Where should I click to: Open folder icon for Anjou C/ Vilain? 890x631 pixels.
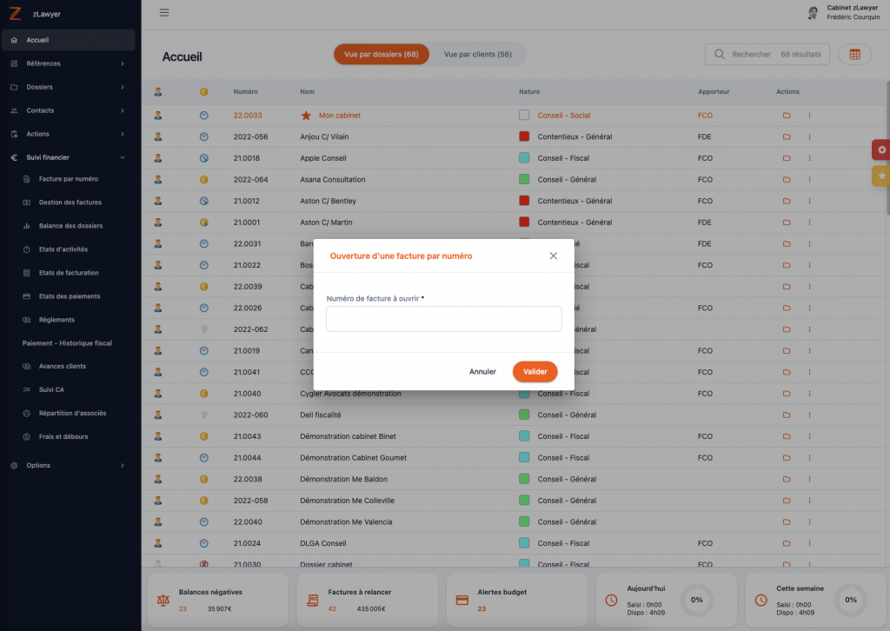pos(786,136)
